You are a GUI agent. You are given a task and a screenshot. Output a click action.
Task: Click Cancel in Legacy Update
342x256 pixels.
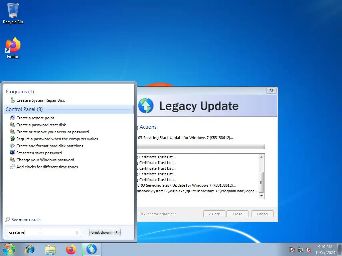(263, 214)
